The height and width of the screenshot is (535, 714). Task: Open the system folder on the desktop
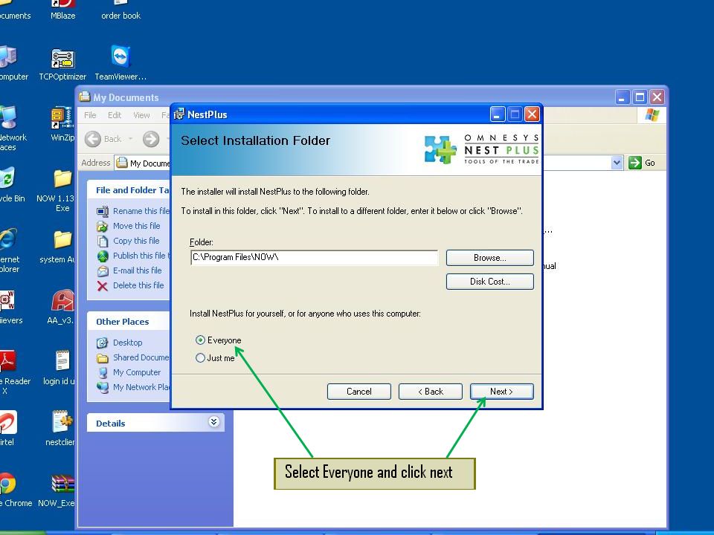[x=62, y=240]
